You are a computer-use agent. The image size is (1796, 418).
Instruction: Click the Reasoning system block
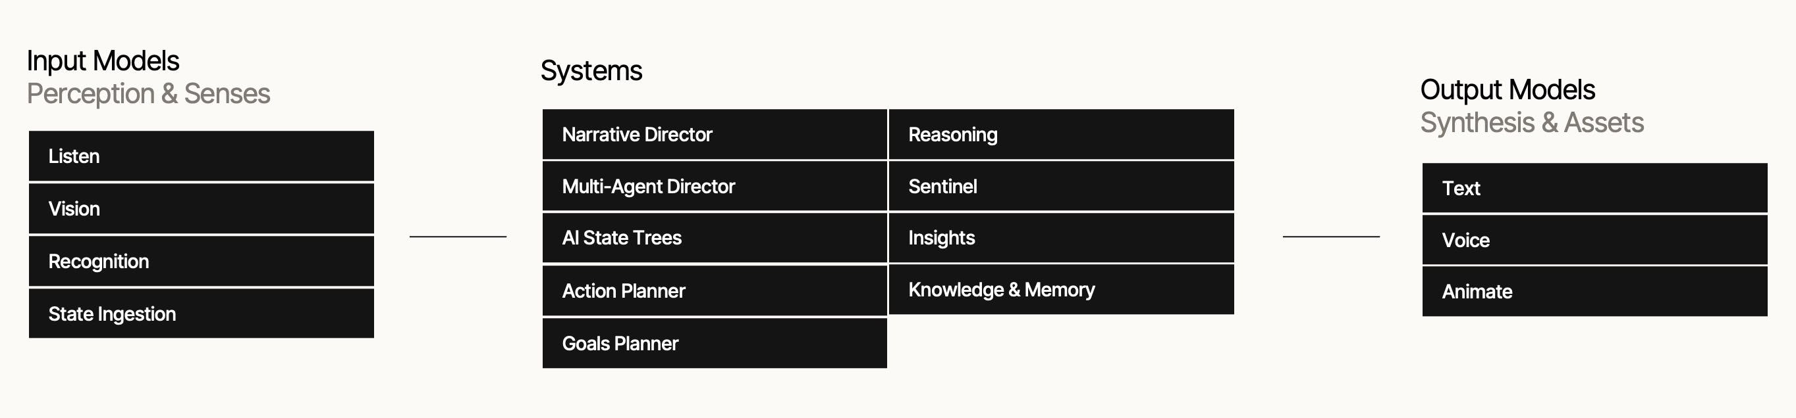1060,134
